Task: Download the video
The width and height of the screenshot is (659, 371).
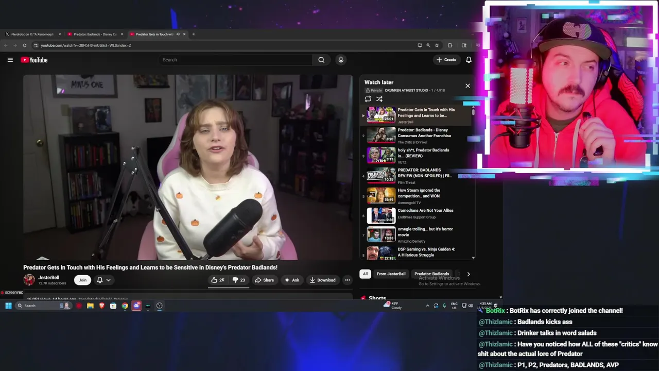Action: [323, 280]
